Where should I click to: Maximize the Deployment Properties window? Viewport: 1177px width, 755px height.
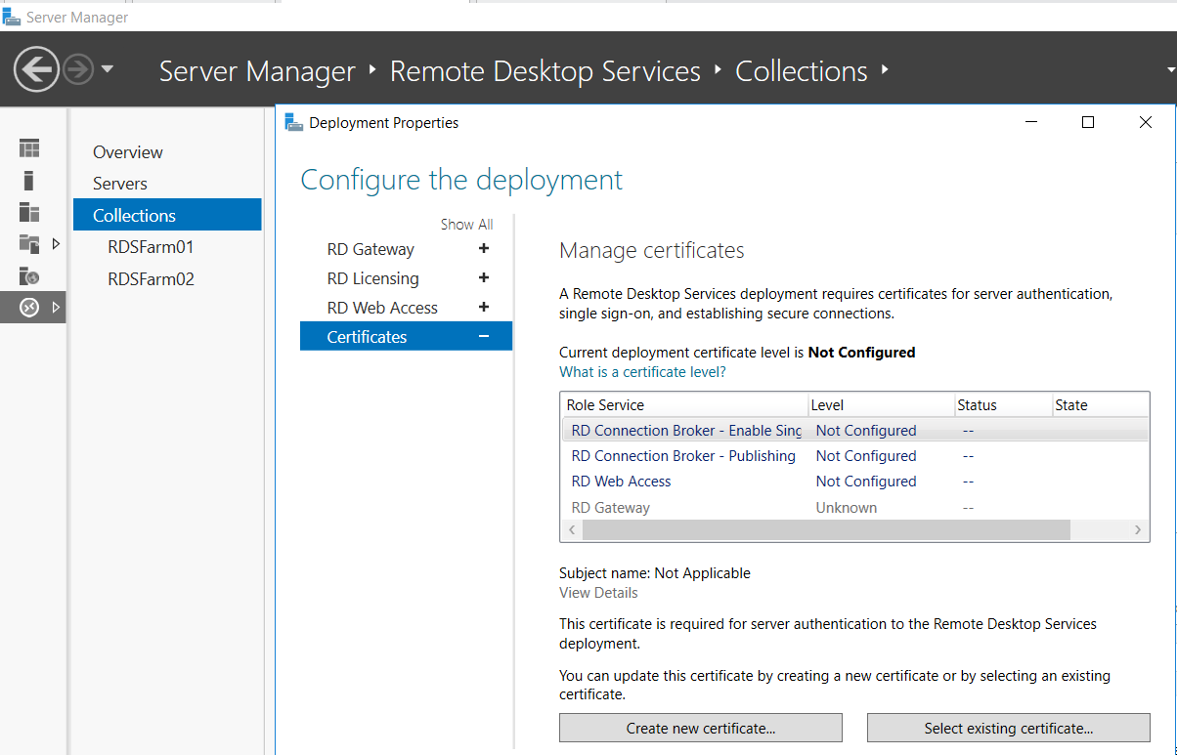click(1088, 122)
